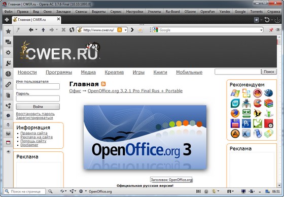Click the orange RSS icon beside Главная heading

pyautogui.click(x=103, y=84)
